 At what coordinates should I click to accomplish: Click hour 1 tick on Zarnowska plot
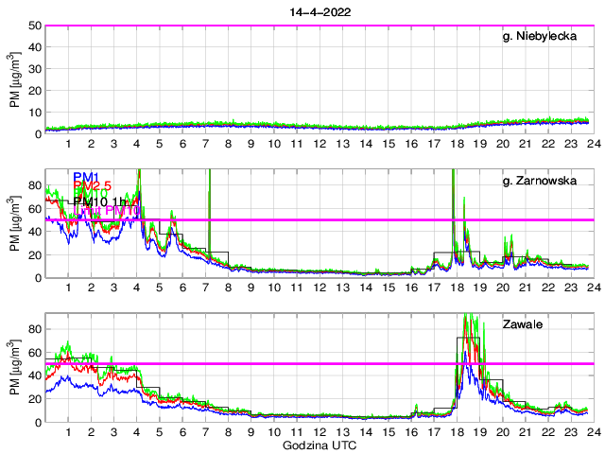point(68,288)
